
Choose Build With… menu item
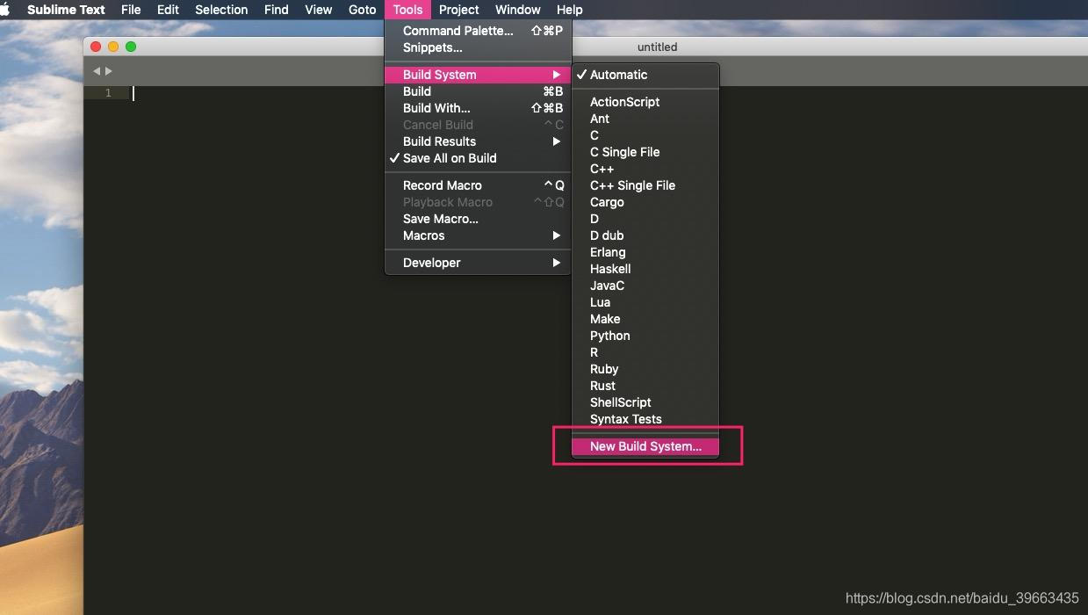(478, 108)
